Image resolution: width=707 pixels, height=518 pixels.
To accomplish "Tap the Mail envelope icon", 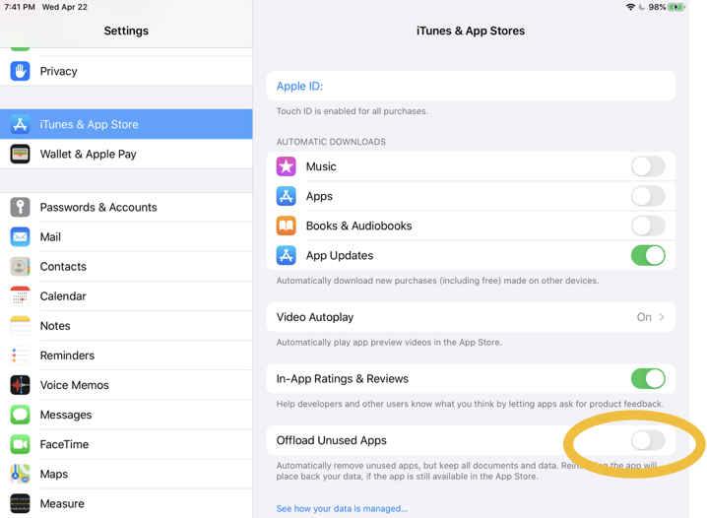I will pyautogui.click(x=20, y=236).
